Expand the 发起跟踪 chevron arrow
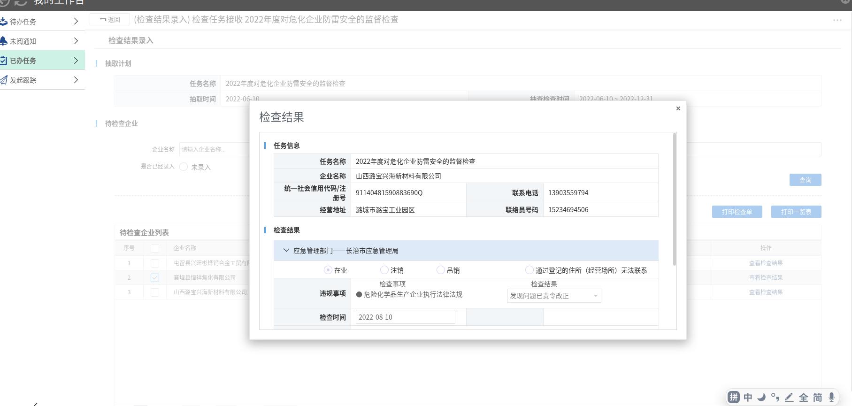852x406 pixels. coord(76,80)
